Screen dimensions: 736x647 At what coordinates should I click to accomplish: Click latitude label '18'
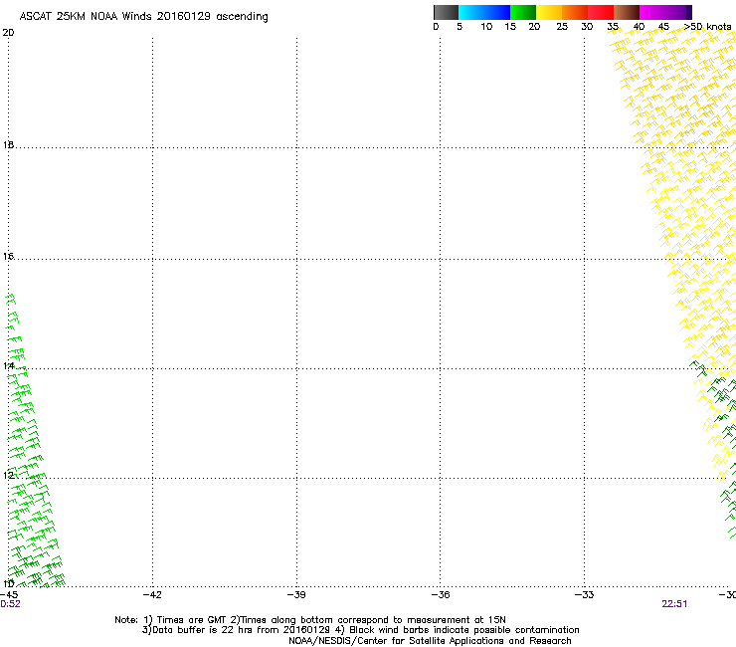coord(8,144)
